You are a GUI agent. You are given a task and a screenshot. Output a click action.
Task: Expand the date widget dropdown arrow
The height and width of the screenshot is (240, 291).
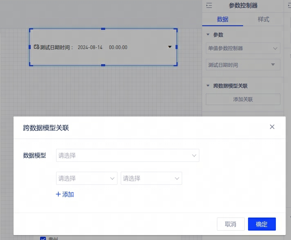coord(170,47)
